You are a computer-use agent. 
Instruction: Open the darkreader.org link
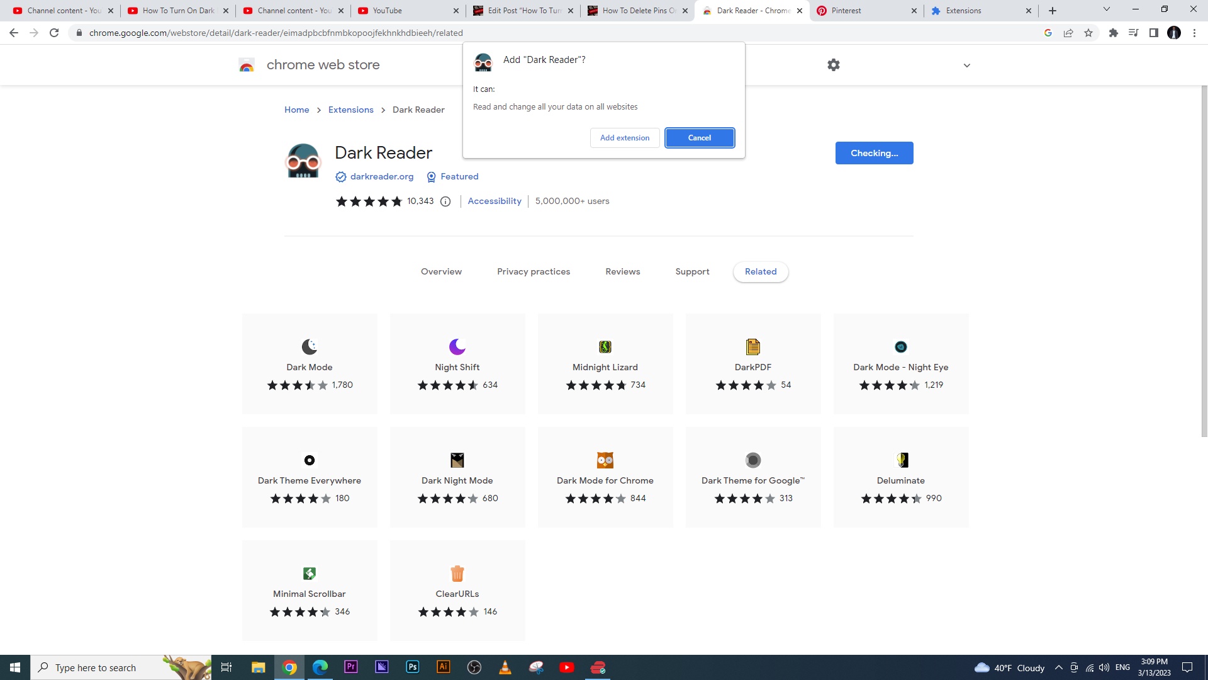click(381, 176)
